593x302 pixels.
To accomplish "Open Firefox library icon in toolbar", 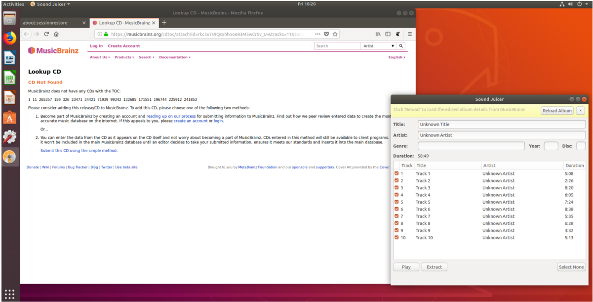I will [378, 34].
